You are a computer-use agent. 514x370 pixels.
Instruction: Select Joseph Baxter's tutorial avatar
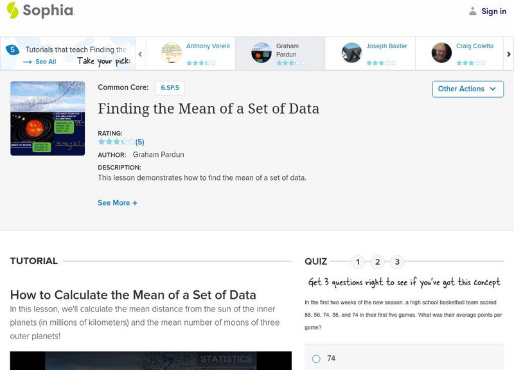(x=351, y=53)
